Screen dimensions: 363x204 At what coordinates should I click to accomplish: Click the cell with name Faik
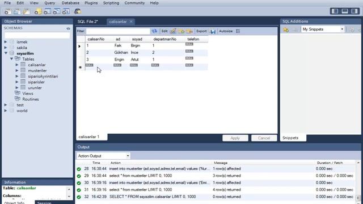(118, 45)
